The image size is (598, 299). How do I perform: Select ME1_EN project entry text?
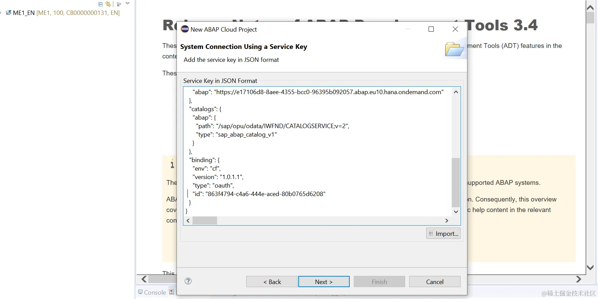[66, 13]
